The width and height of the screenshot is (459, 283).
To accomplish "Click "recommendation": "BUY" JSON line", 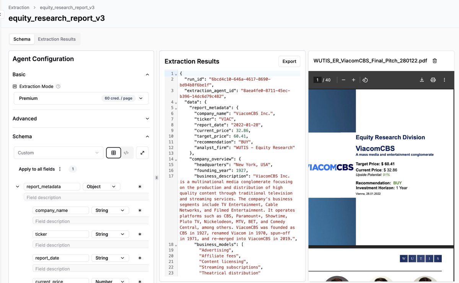I will tap(224, 142).
